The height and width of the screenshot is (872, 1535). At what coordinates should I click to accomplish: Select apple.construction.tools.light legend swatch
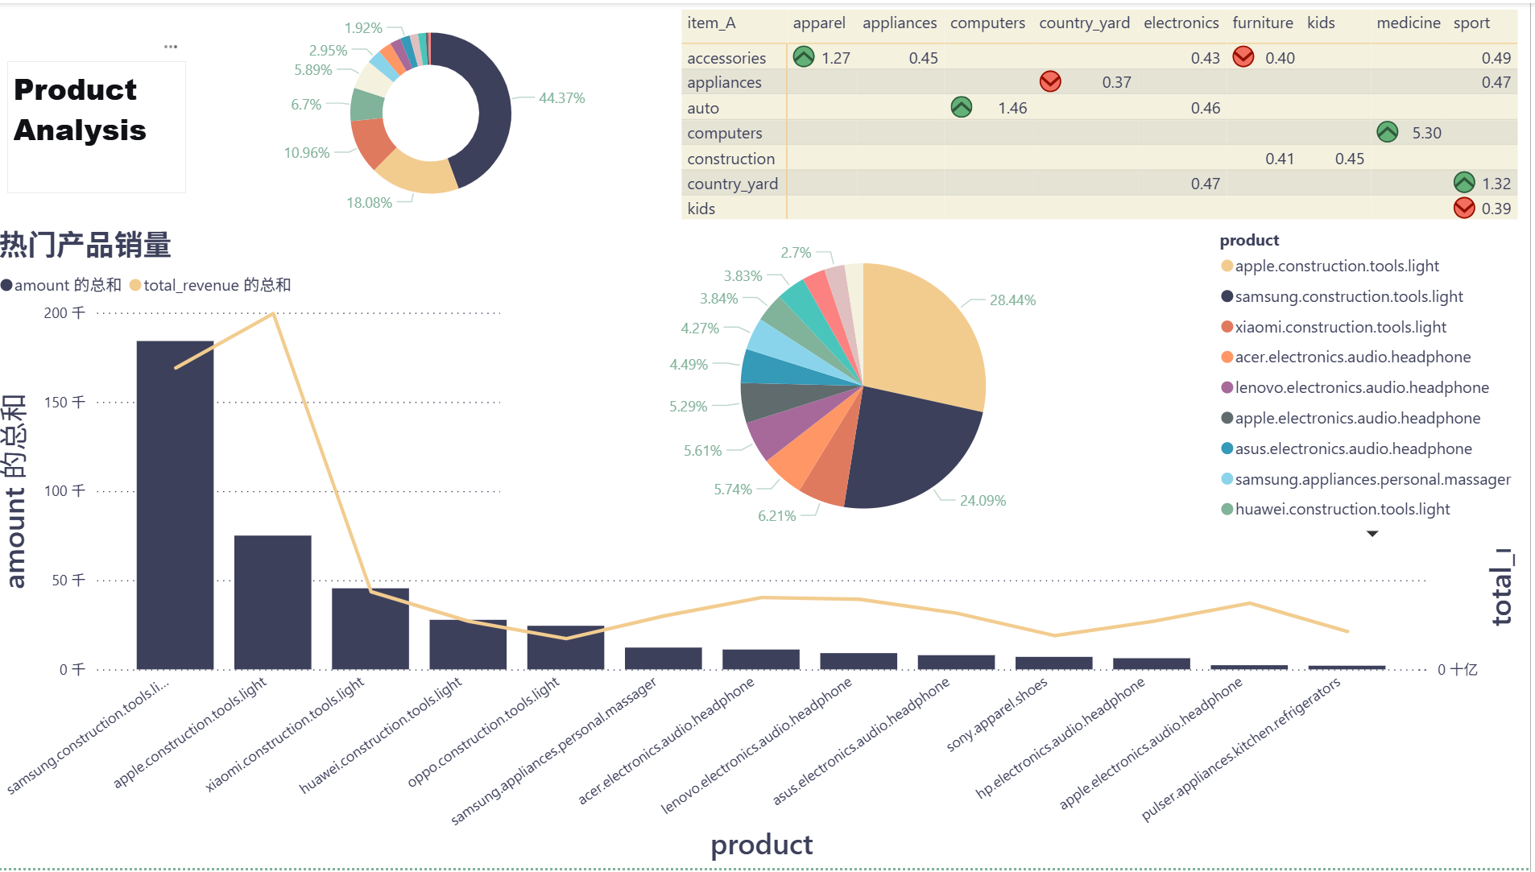pos(1227,266)
